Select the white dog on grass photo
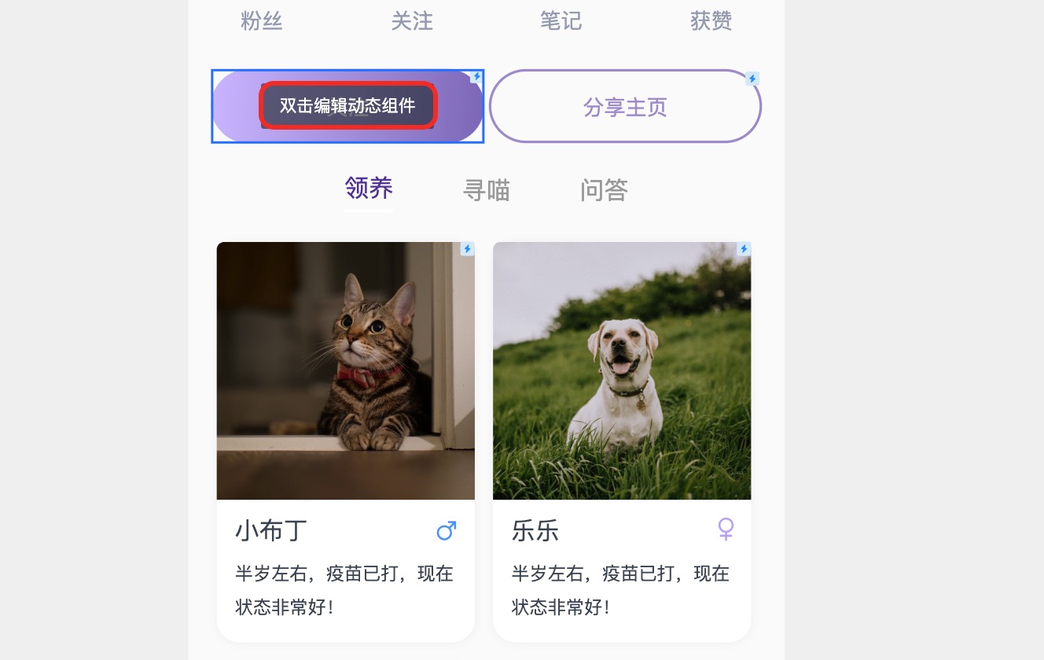1044x660 pixels. tap(622, 371)
